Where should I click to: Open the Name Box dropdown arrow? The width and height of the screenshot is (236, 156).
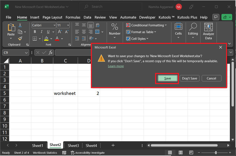pyautogui.click(x=27, y=52)
